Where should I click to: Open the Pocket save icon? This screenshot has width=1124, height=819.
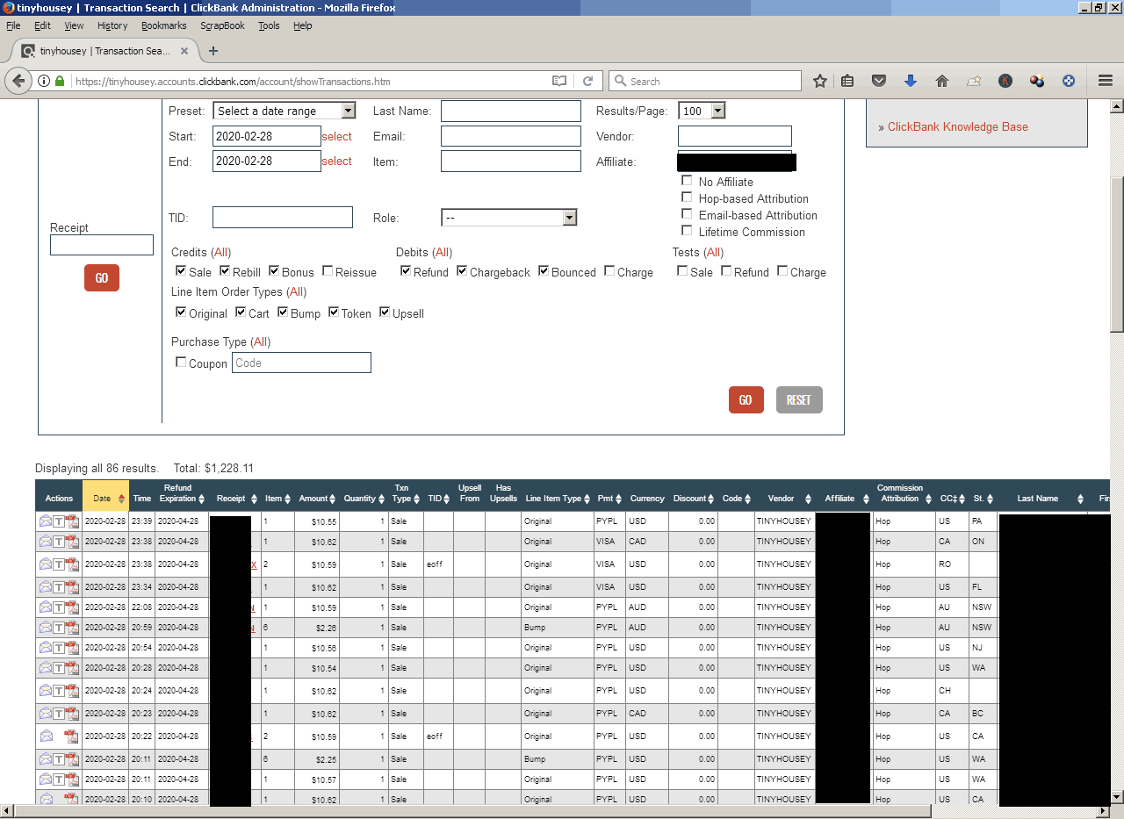(879, 81)
